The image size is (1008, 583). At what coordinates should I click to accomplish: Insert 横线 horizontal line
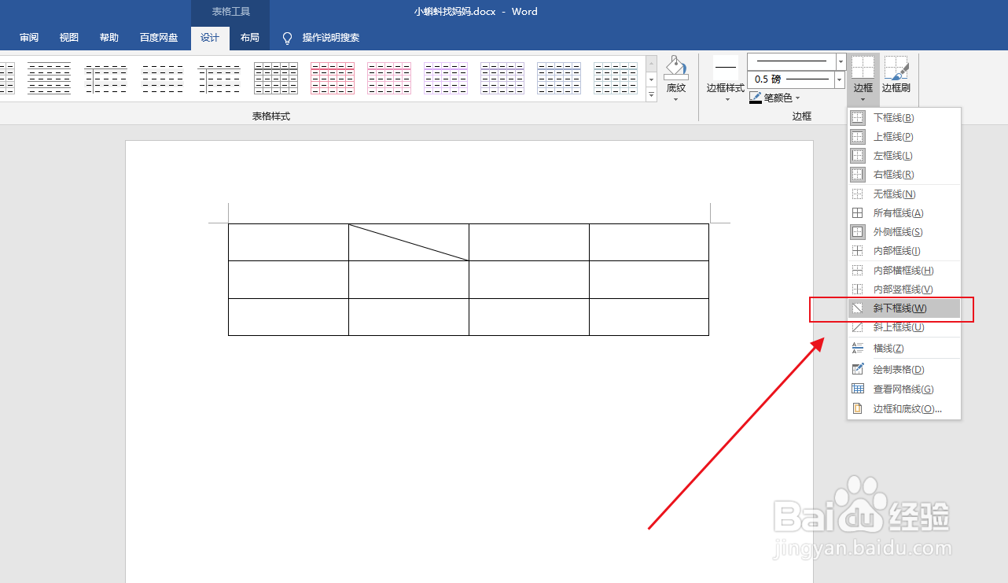tap(904, 349)
